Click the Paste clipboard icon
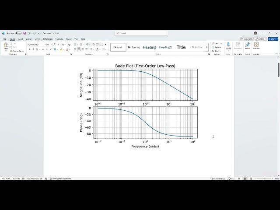The image size is (280, 210). tap(6, 45)
